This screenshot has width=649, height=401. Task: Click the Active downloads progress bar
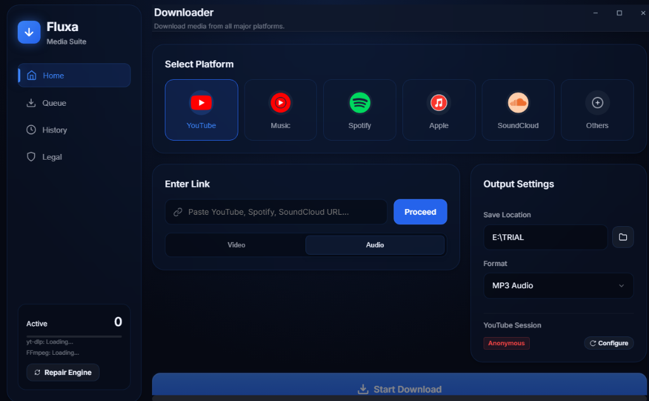tap(74, 336)
